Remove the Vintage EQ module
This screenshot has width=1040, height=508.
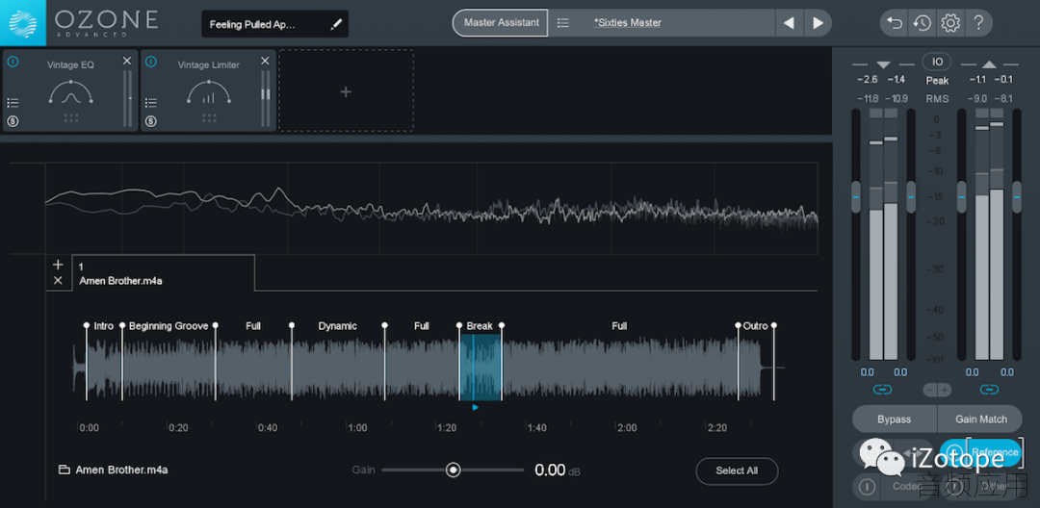coord(127,61)
